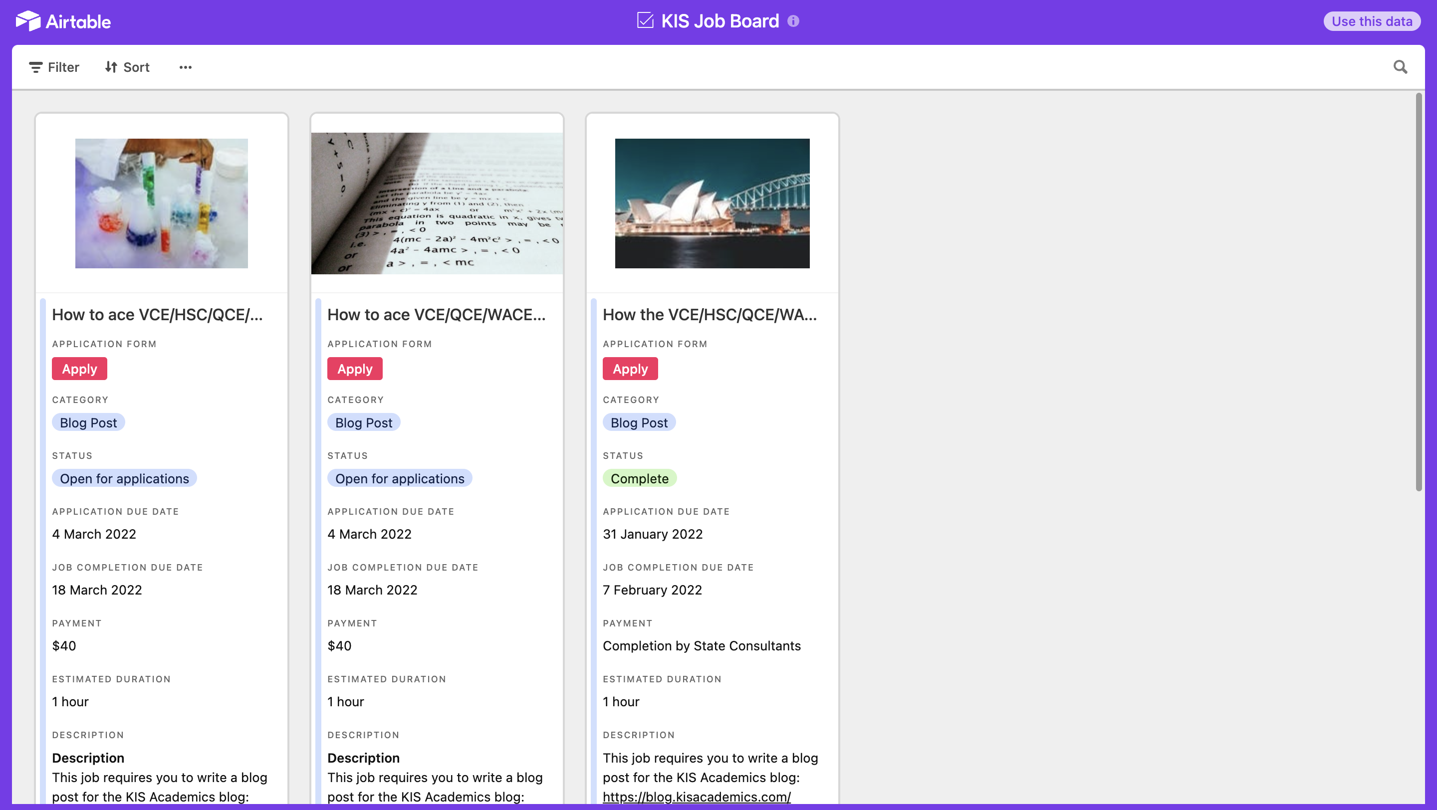This screenshot has height=810, width=1437.
Task: Click the Sort arrows icon
Action: tap(111, 67)
